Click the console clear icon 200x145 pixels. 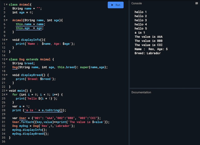point(197,3)
